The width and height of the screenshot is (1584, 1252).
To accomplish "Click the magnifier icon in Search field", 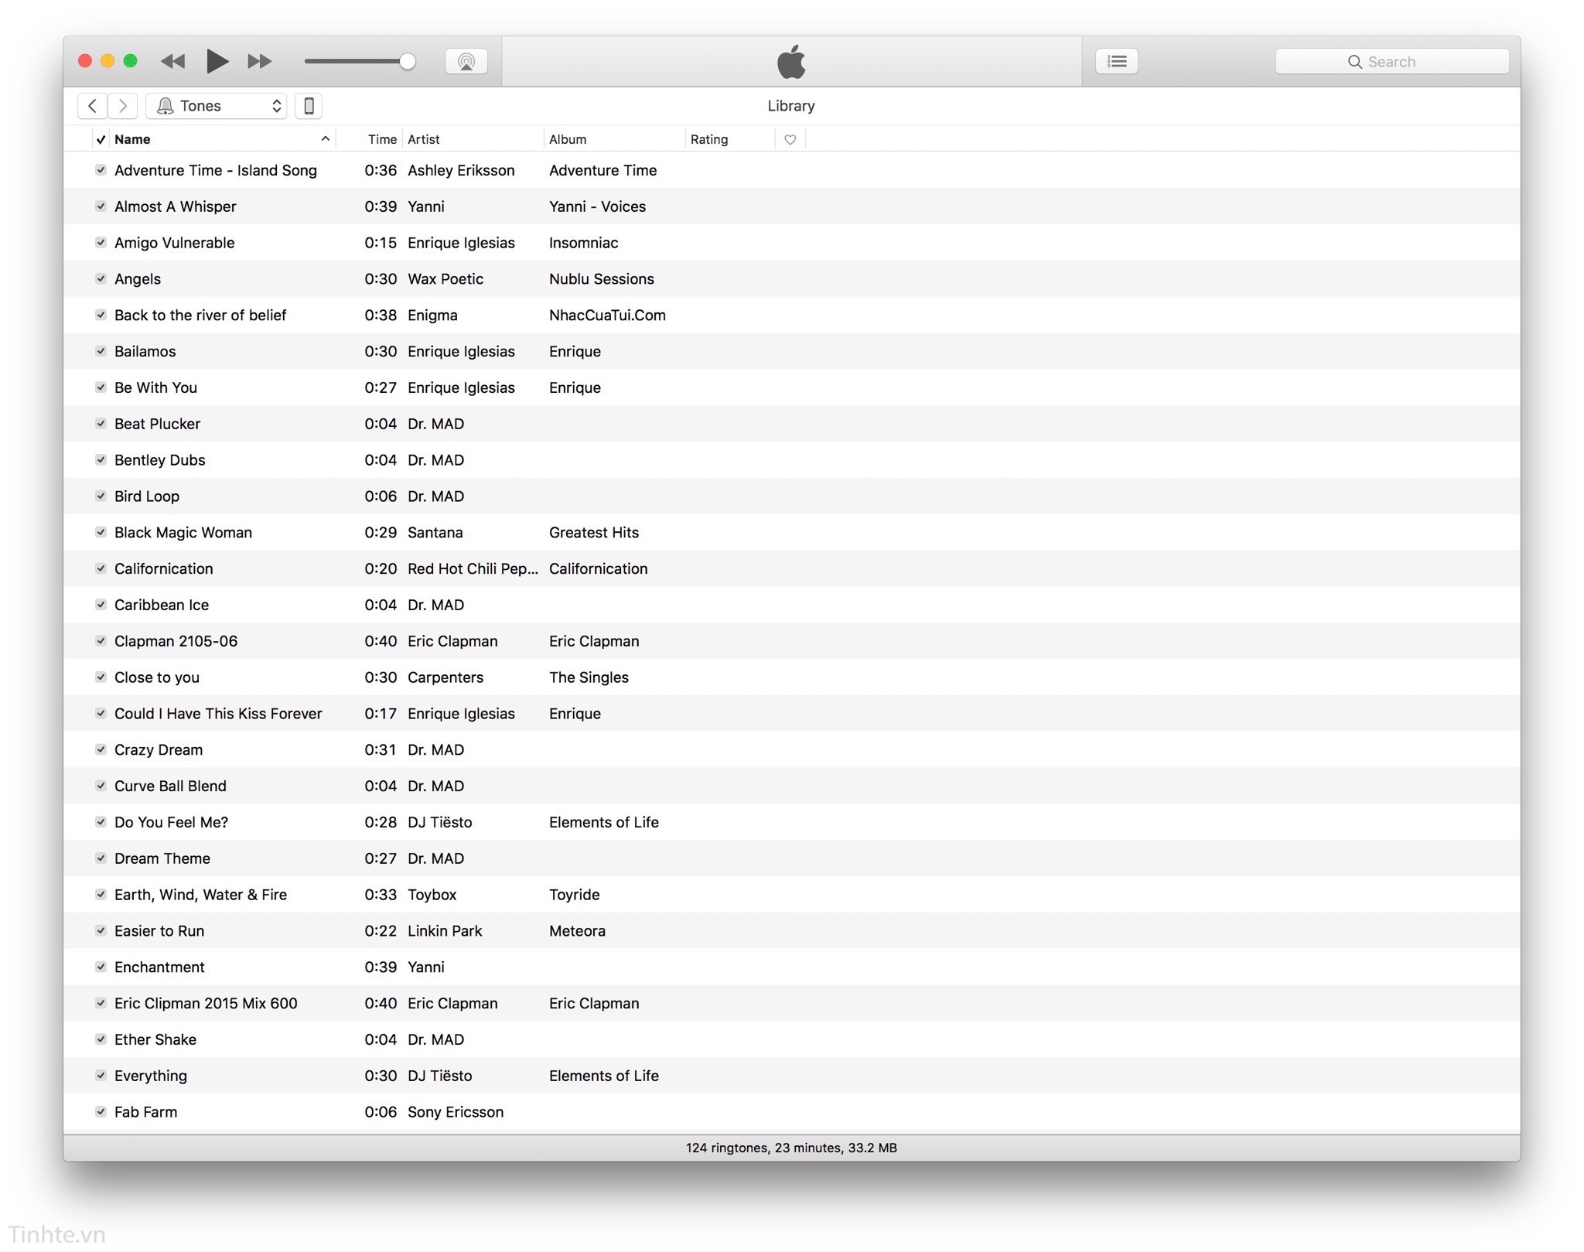I will click(x=1354, y=62).
